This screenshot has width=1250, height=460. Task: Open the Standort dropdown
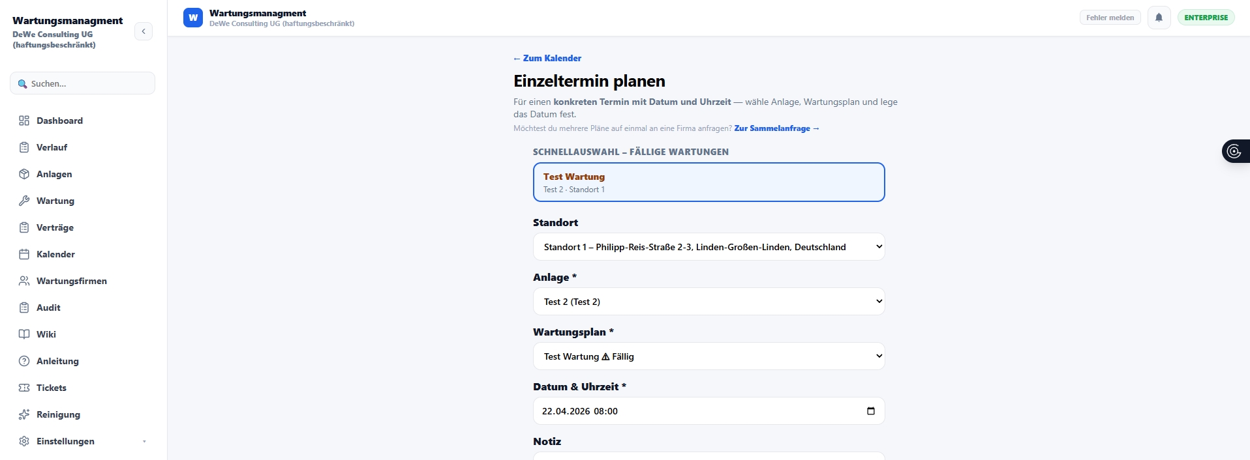pyautogui.click(x=709, y=247)
